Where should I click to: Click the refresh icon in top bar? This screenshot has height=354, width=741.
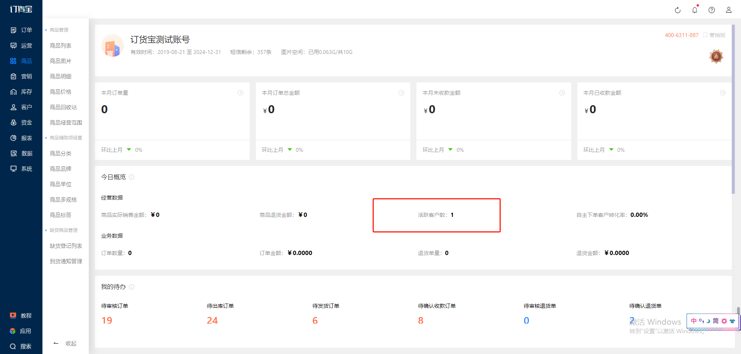pos(678,10)
